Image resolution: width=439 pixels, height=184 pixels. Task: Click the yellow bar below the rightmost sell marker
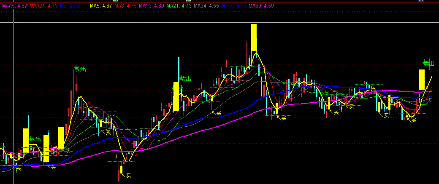click(421, 80)
